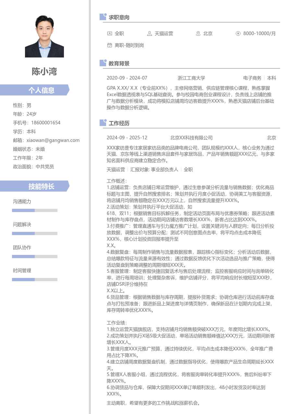Select the company name 北京XX科技有限公司
292x414 pixels.
coord(191,137)
